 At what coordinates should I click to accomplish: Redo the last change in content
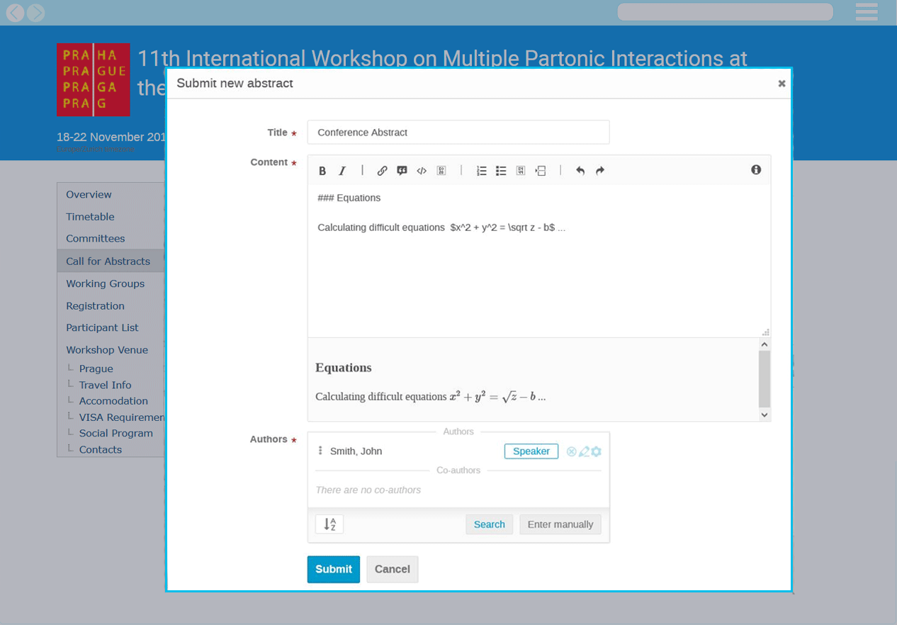[600, 171]
